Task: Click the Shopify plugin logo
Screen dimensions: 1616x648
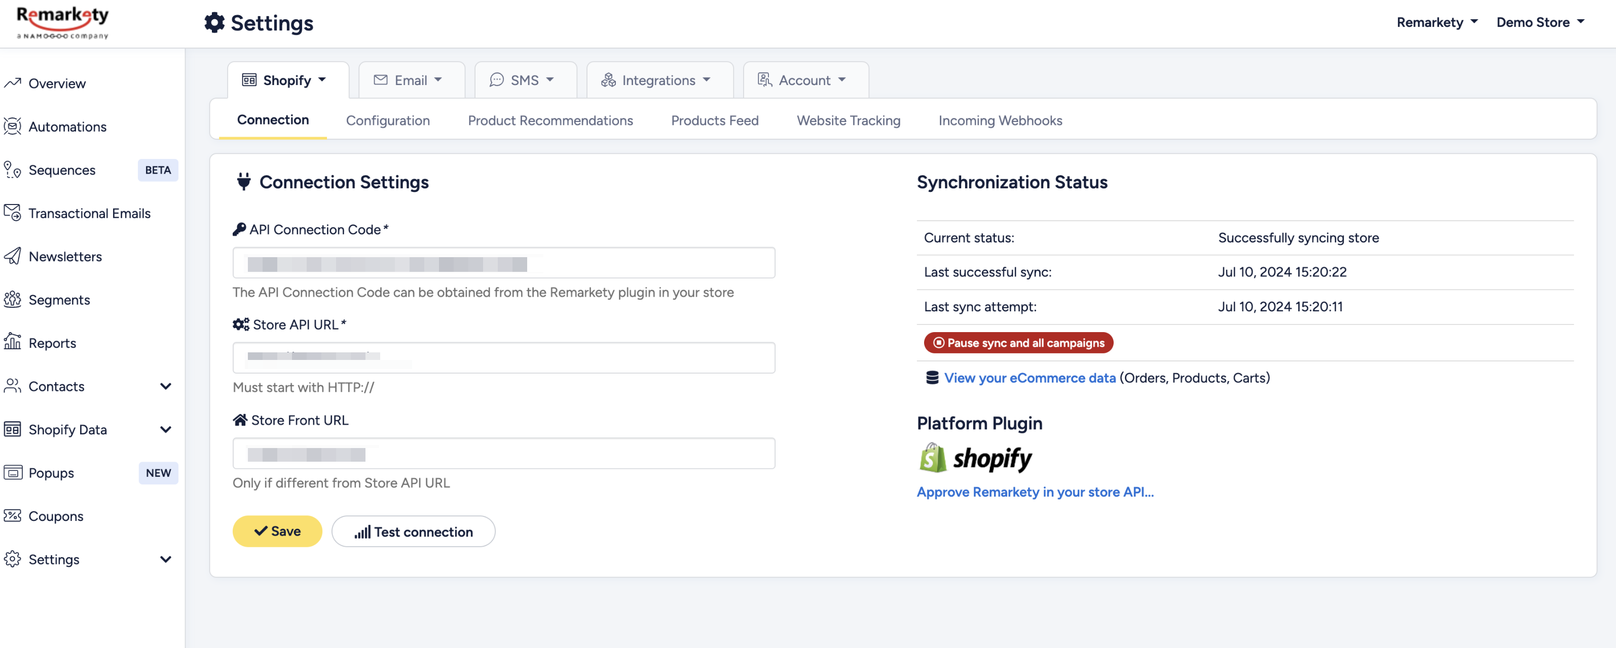Action: tap(975, 458)
